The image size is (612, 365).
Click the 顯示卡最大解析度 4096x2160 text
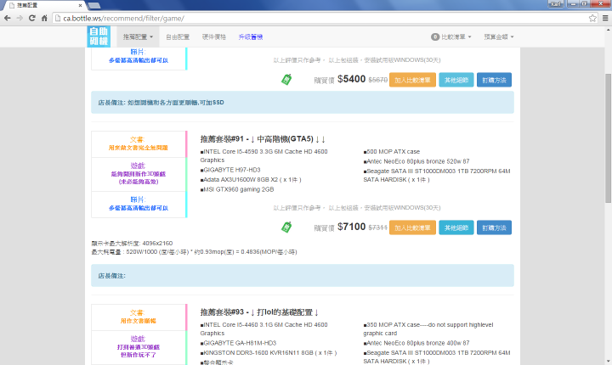pyautogui.click(x=132, y=244)
